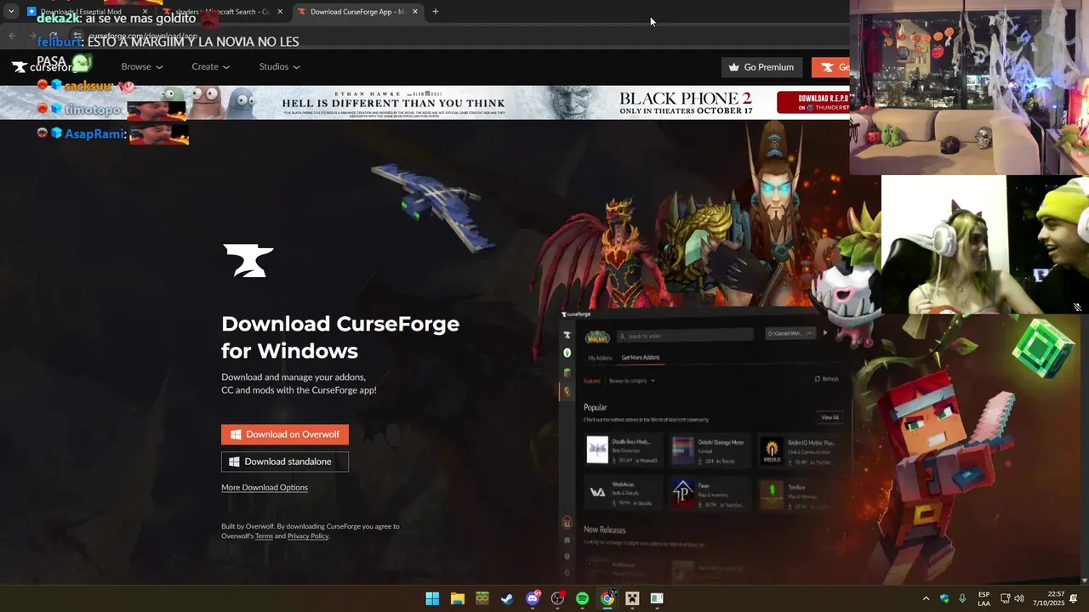Open the volume tray icon
1089x612 pixels.
1019,598
